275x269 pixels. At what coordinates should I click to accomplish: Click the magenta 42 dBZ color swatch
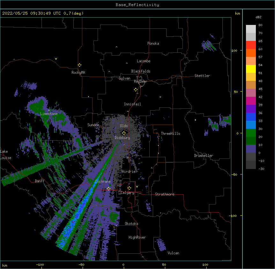tap(251, 101)
